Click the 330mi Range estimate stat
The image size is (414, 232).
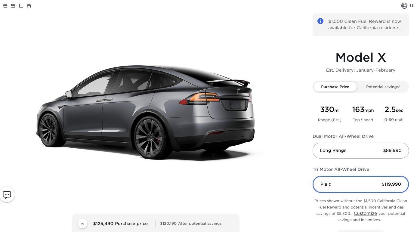tap(330, 113)
